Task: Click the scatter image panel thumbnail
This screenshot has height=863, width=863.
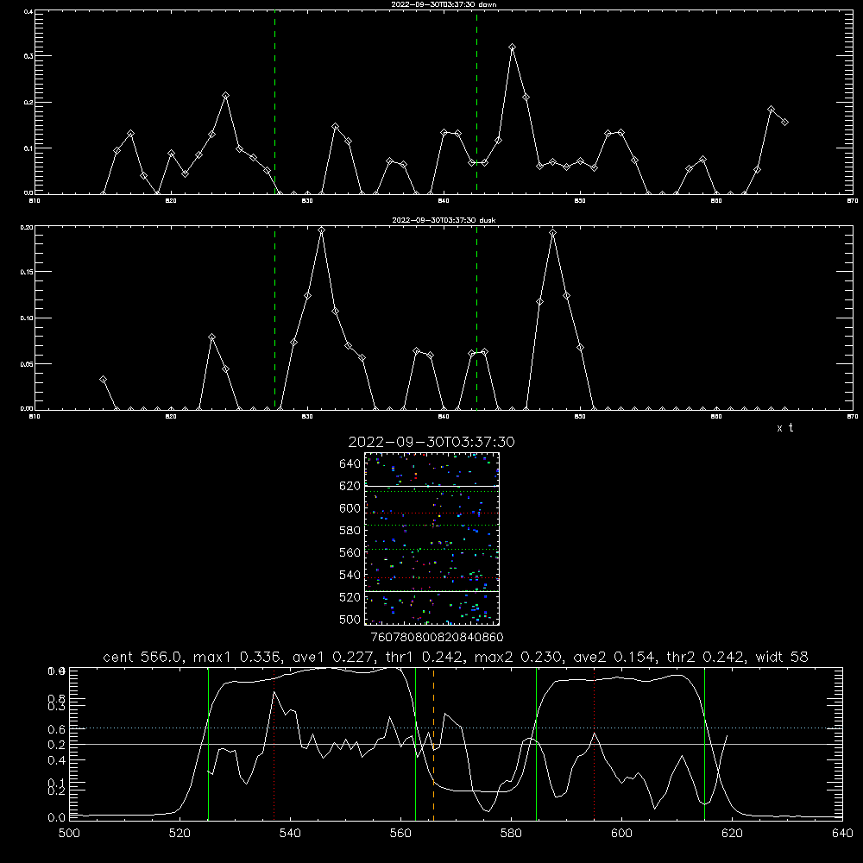Action: pos(431,539)
